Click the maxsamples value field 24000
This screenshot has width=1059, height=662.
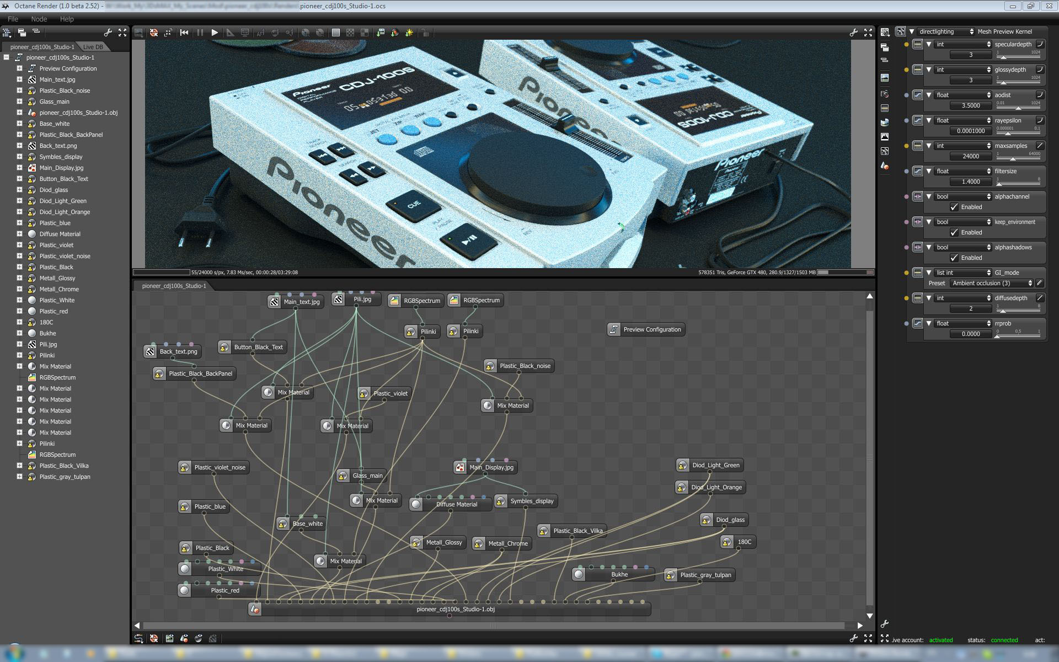970,156
